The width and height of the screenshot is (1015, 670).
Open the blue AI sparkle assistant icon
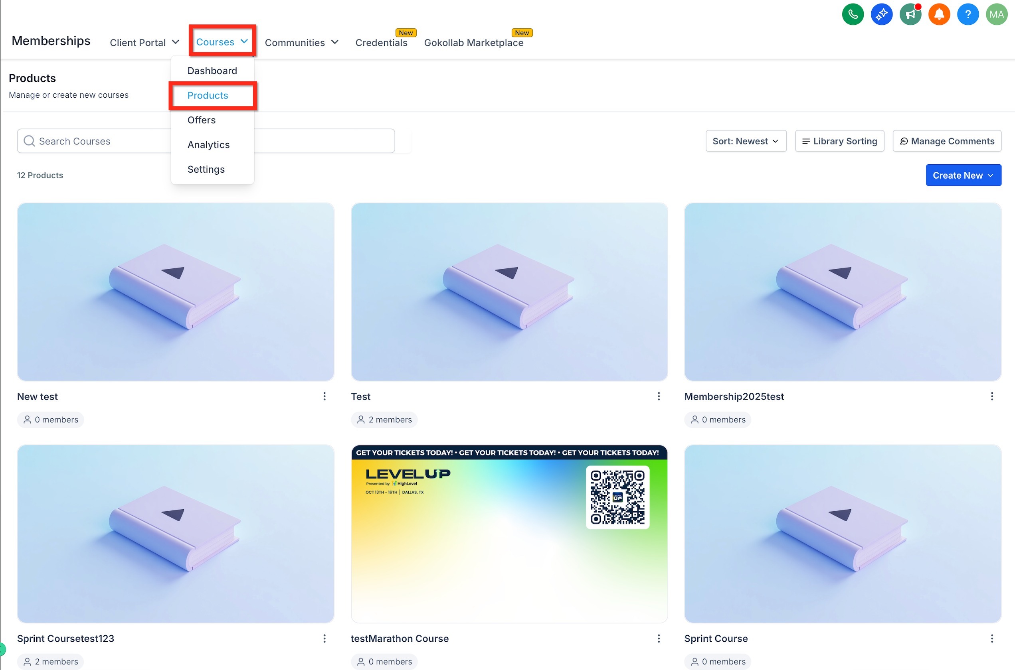[881, 14]
